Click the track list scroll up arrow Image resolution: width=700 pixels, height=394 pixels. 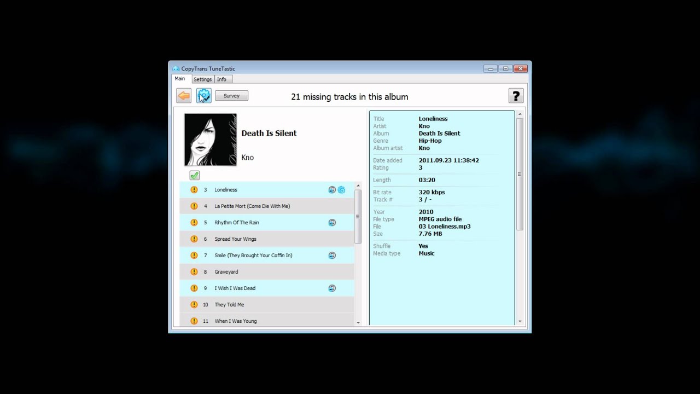coord(358,186)
